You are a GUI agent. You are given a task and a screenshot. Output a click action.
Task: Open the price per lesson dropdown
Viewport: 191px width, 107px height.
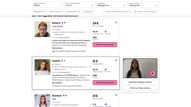point(79,5)
